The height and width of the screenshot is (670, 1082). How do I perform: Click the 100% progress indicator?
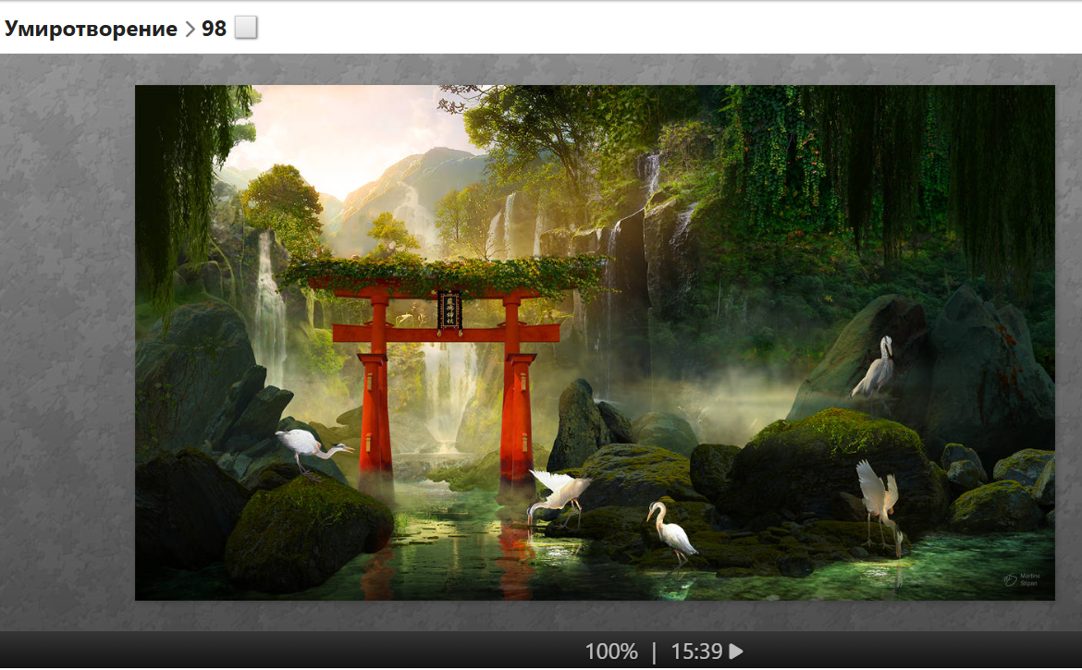[x=610, y=652]
